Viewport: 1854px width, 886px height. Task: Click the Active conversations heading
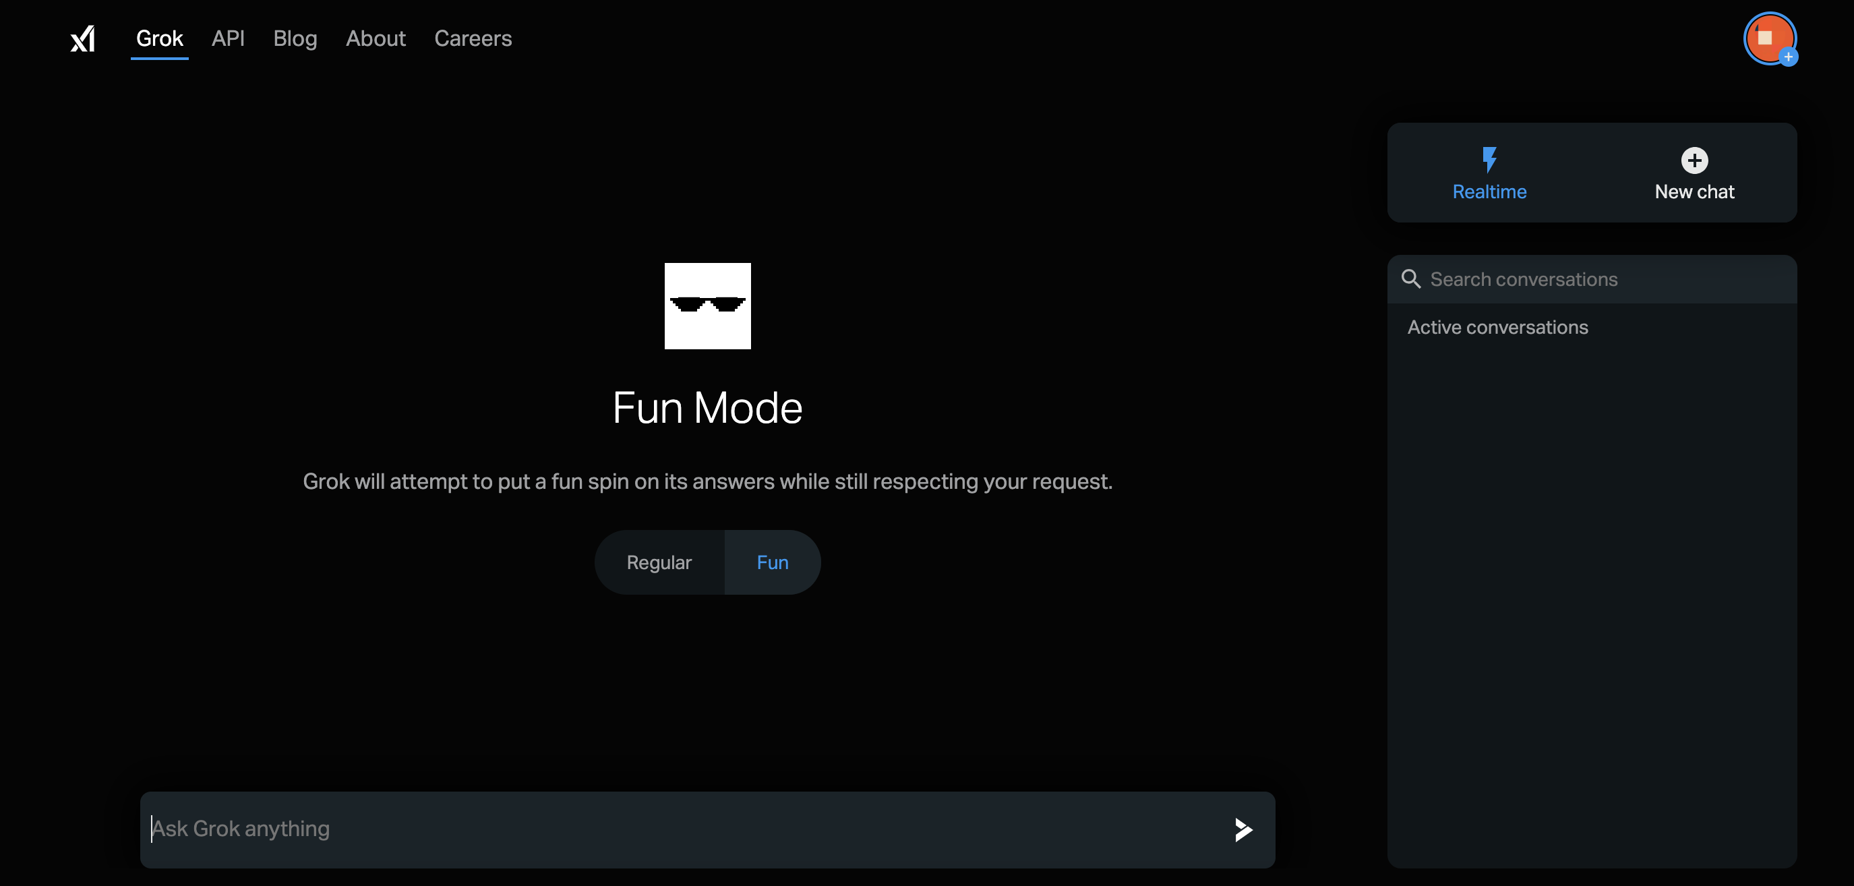[x=1497, y=328]
